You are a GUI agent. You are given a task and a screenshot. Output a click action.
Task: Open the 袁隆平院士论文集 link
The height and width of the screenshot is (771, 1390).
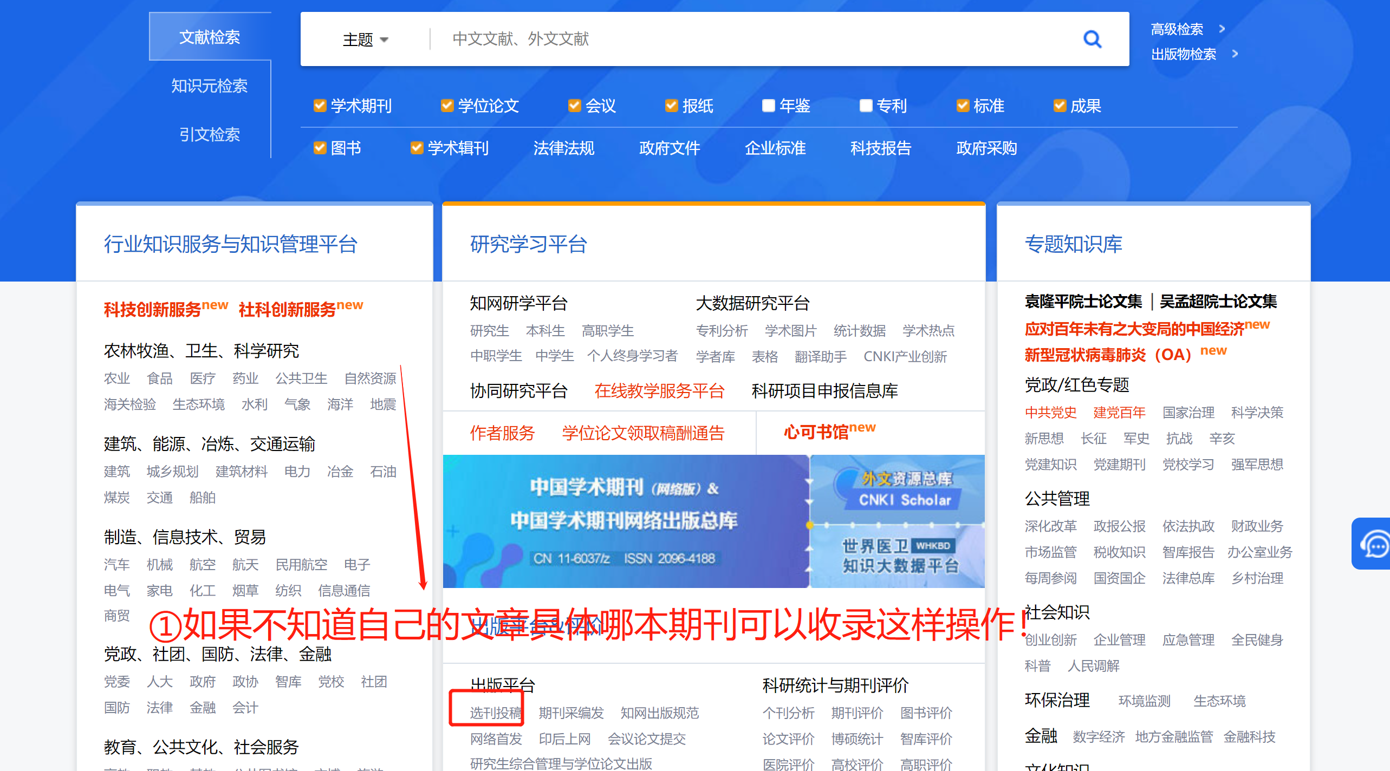[1083, 301]
